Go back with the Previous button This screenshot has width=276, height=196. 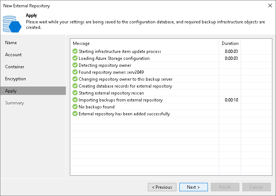pos(162,187)
